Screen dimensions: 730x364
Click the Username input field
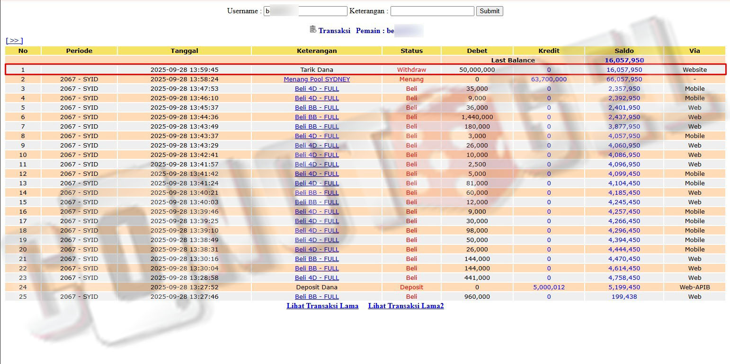click(x=305, y=11)
